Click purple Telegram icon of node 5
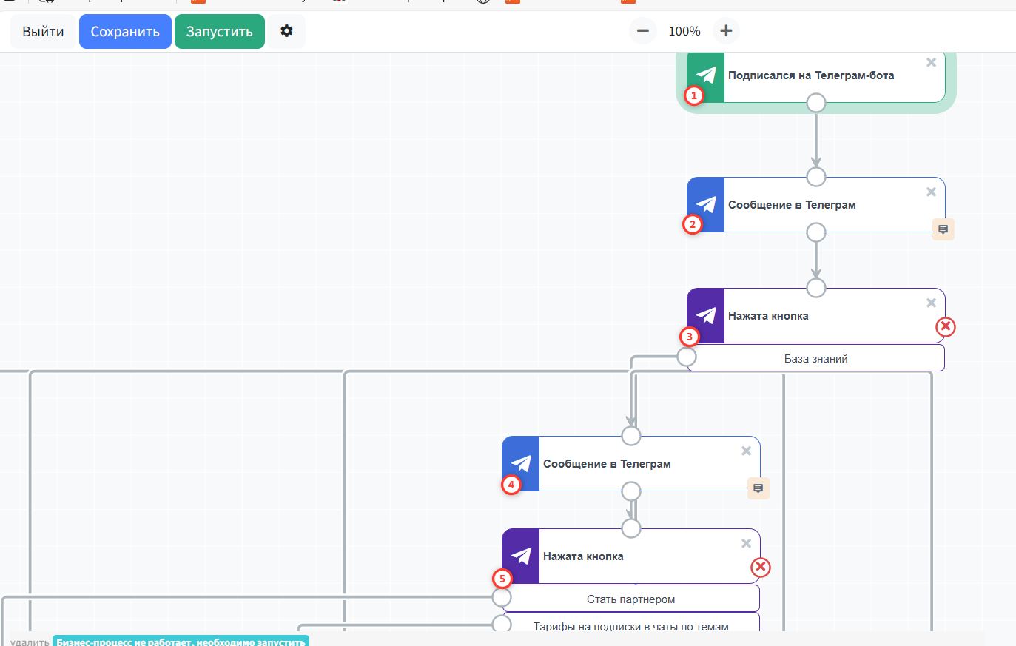The height and width of the screenshot is (646, 1016). pyautogui.click(x=521, y=556)
